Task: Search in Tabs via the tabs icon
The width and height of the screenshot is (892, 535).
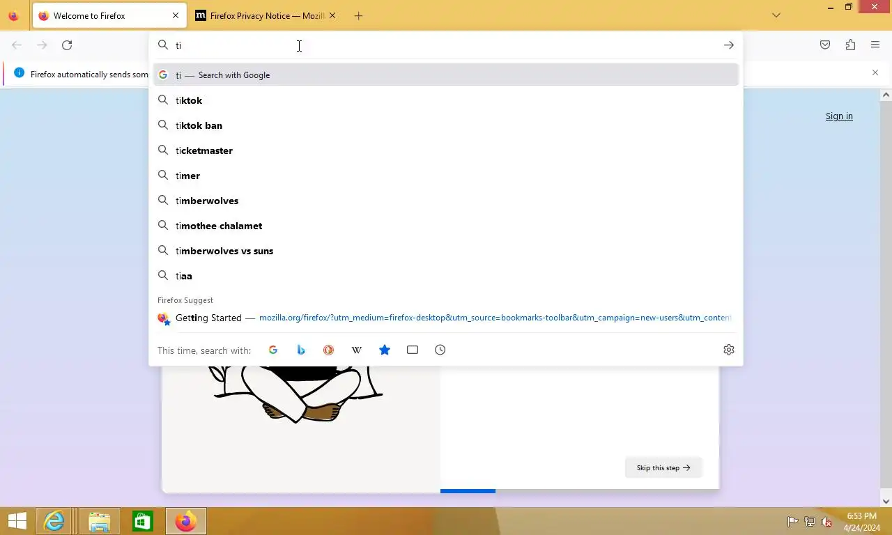Action: [x=413, y=350]
